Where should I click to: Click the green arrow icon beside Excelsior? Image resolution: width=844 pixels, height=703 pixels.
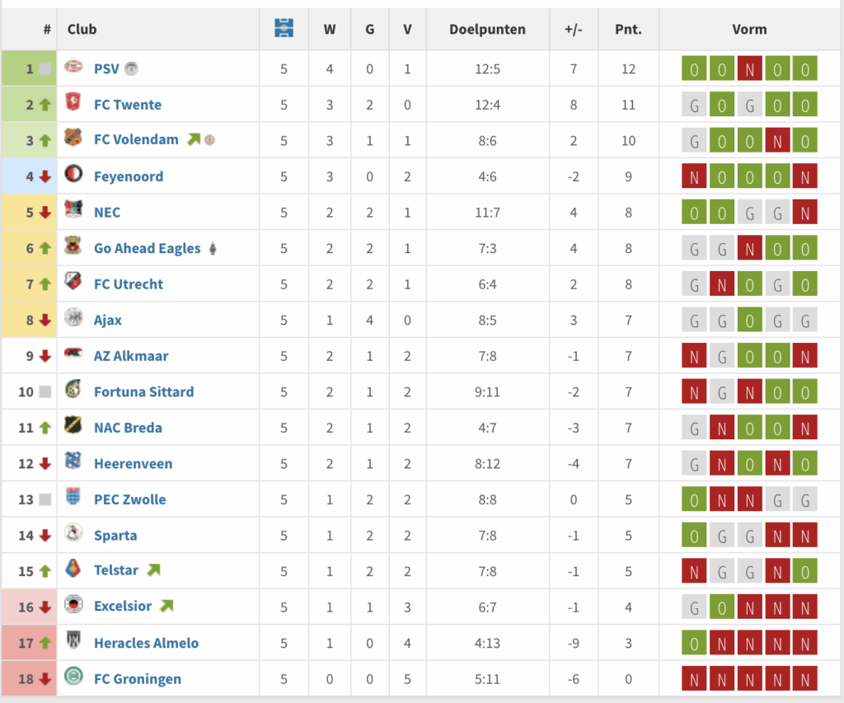point(165,607)
